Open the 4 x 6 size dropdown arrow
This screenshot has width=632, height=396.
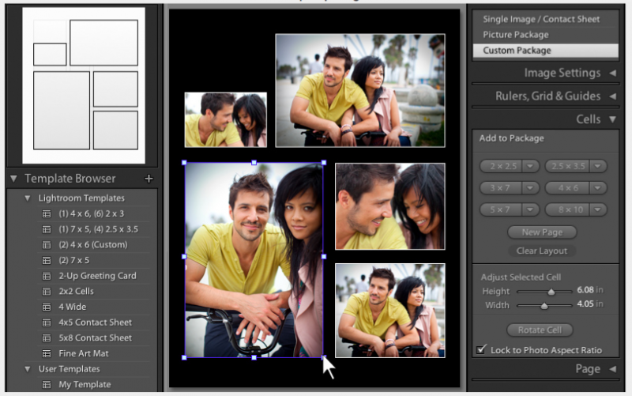coord(598,188)
